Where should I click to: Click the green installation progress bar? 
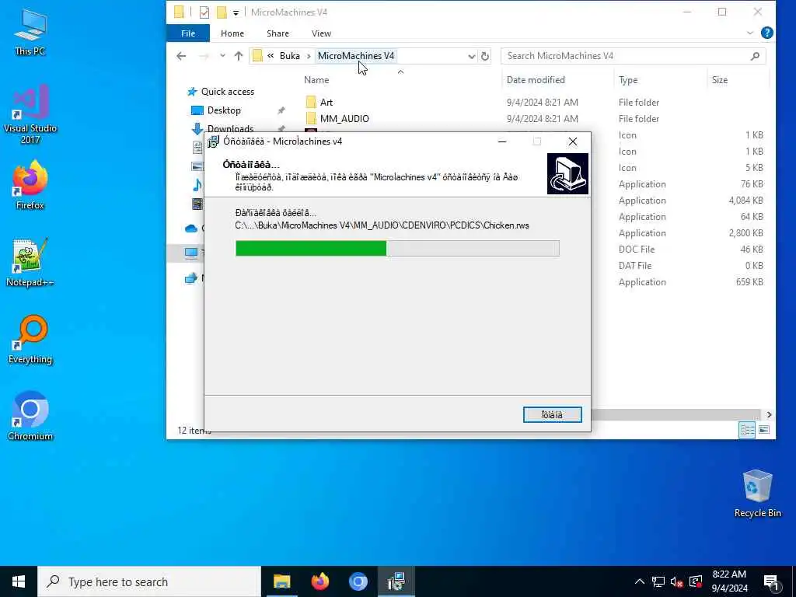pos(311,248)
